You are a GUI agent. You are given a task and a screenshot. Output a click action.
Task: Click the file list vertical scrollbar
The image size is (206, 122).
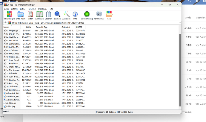tap(180, 70)
